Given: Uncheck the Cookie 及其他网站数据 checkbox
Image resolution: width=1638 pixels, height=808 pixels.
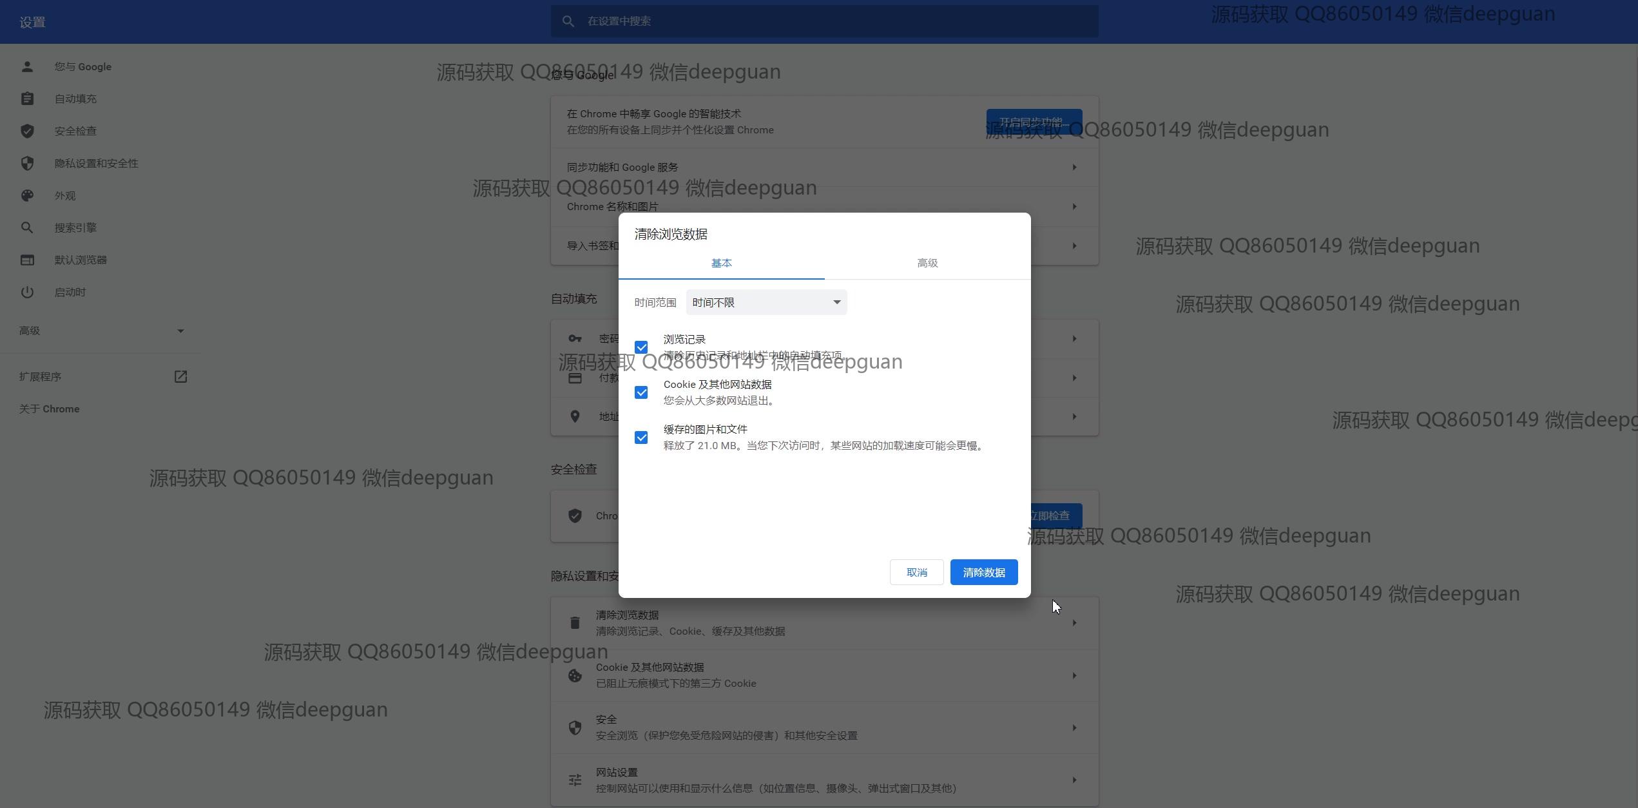Looking at the screenshot, I should pyautogui.click(x=641, y=392).
